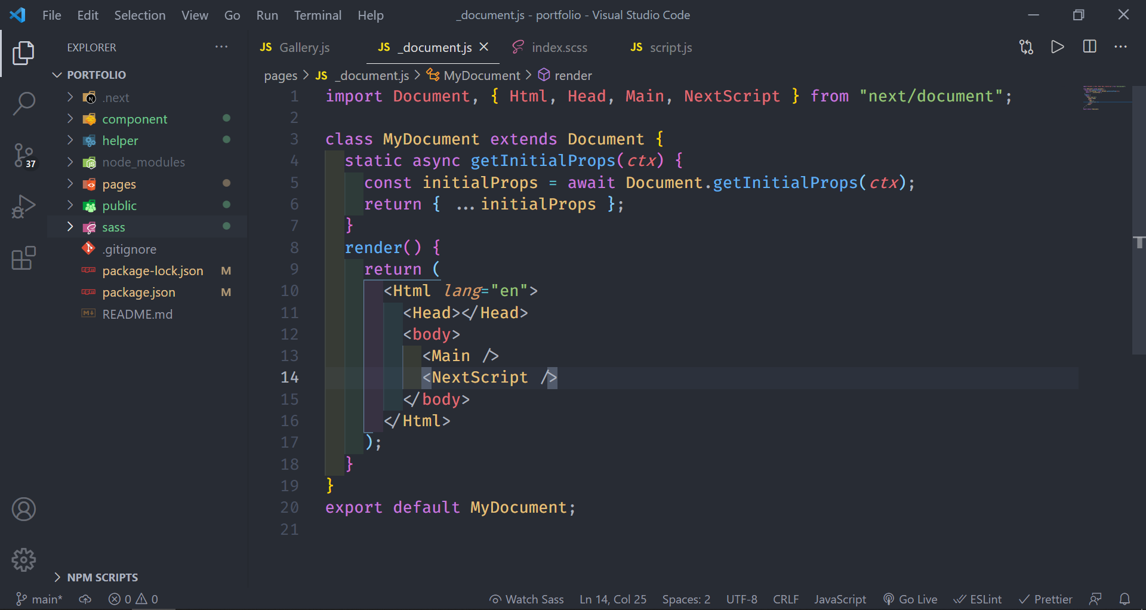The image size is (1146, 610).
Task: Click Go Live server button
Action: 910,599
